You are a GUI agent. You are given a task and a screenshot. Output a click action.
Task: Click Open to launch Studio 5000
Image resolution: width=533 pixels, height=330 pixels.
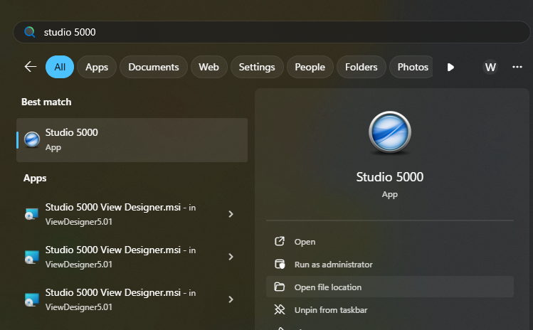coord(305,242)
